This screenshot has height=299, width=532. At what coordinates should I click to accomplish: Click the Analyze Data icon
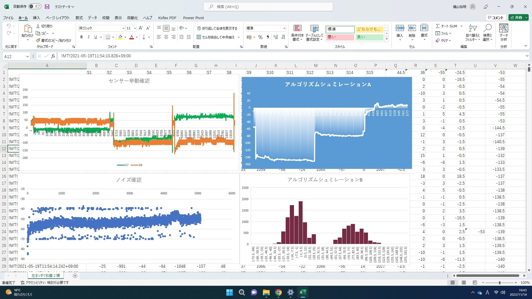coord(503,29)
